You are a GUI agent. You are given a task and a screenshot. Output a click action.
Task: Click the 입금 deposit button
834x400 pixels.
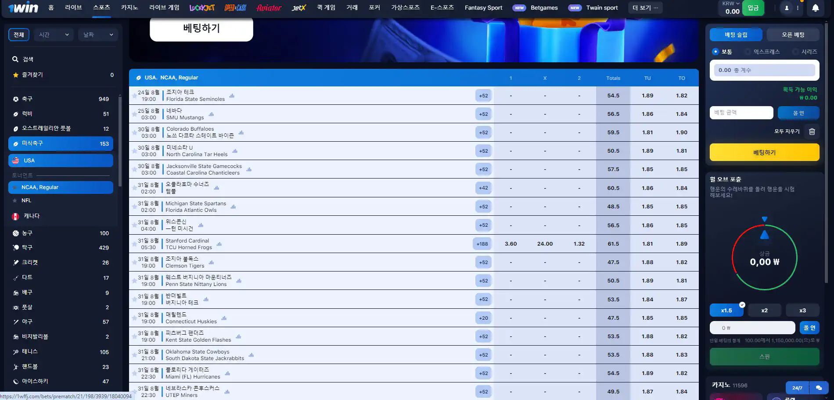(x=753, y=7)
